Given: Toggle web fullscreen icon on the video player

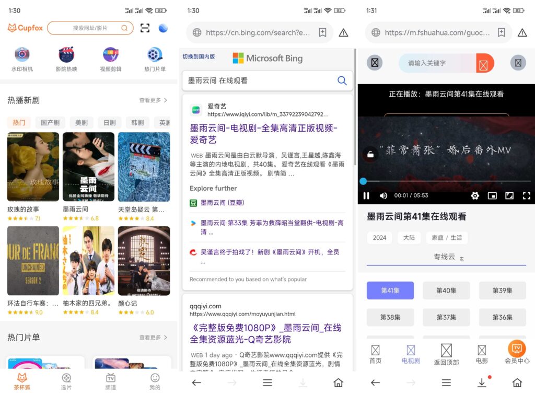Looking at the screenshot, I should tap(509, 195).
